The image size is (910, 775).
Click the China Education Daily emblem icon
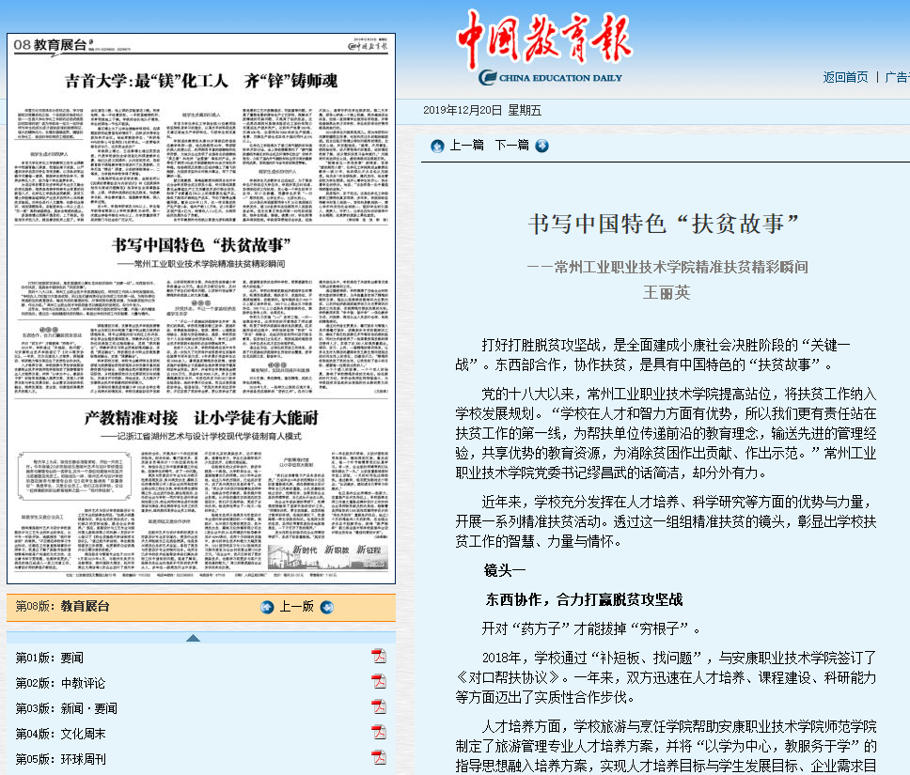tap(488, 77)
